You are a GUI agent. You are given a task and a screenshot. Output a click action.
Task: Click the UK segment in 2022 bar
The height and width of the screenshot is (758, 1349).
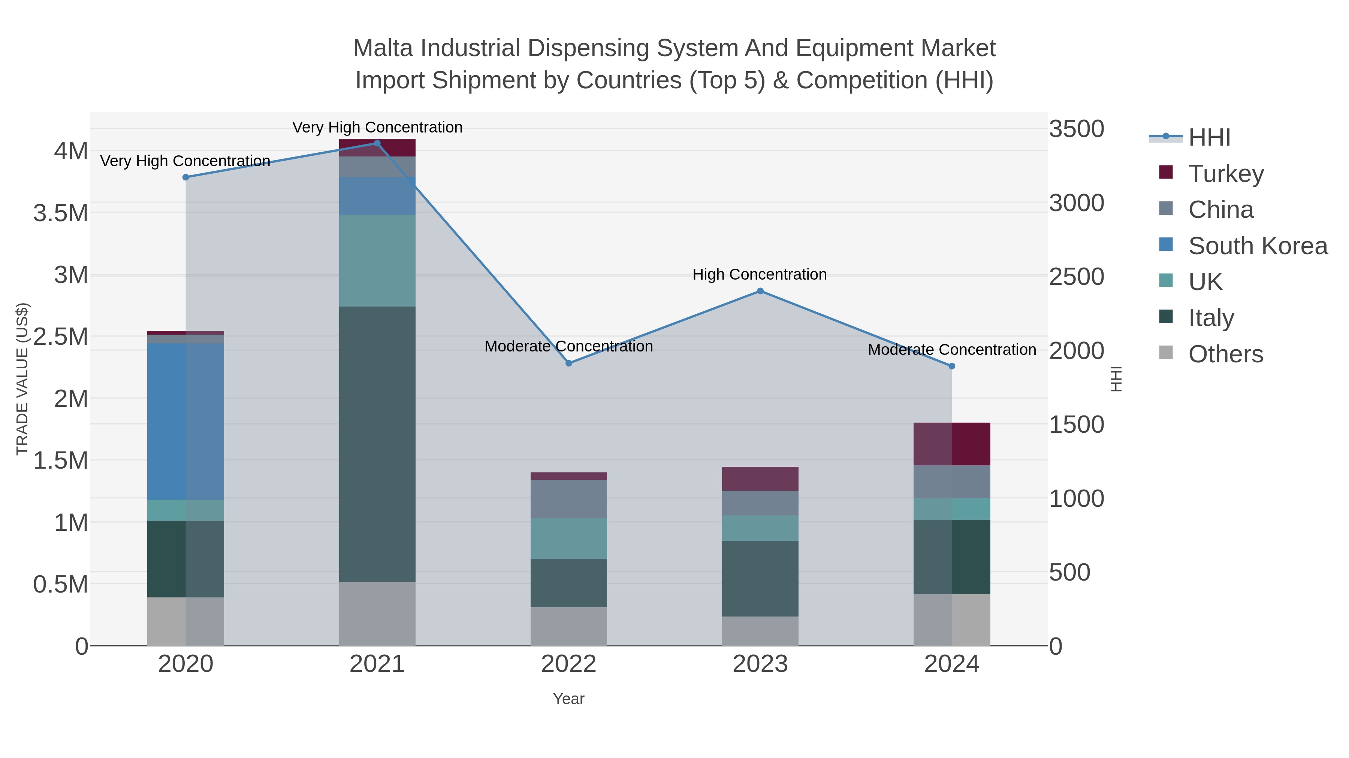coord(569,539)
